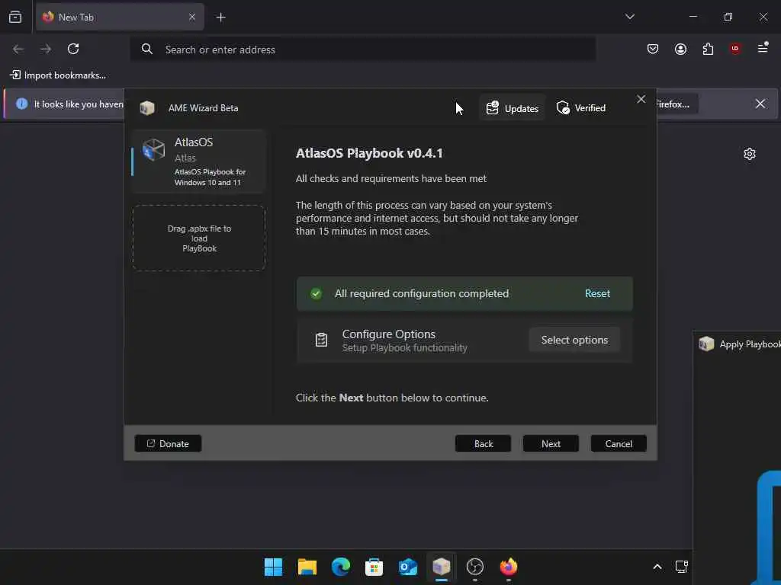The image size is (781, 585).
Task: Click the Back button in AME Wizard
Action: [x=483, y=443]
